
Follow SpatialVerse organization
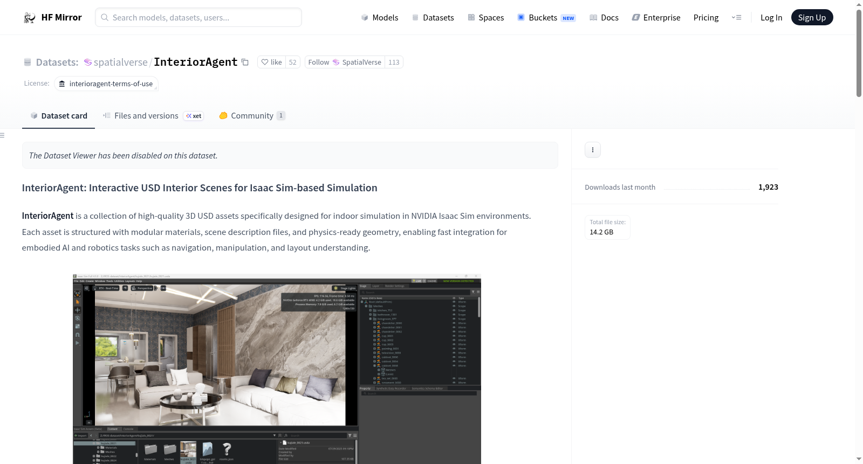[x=345, y=62]
